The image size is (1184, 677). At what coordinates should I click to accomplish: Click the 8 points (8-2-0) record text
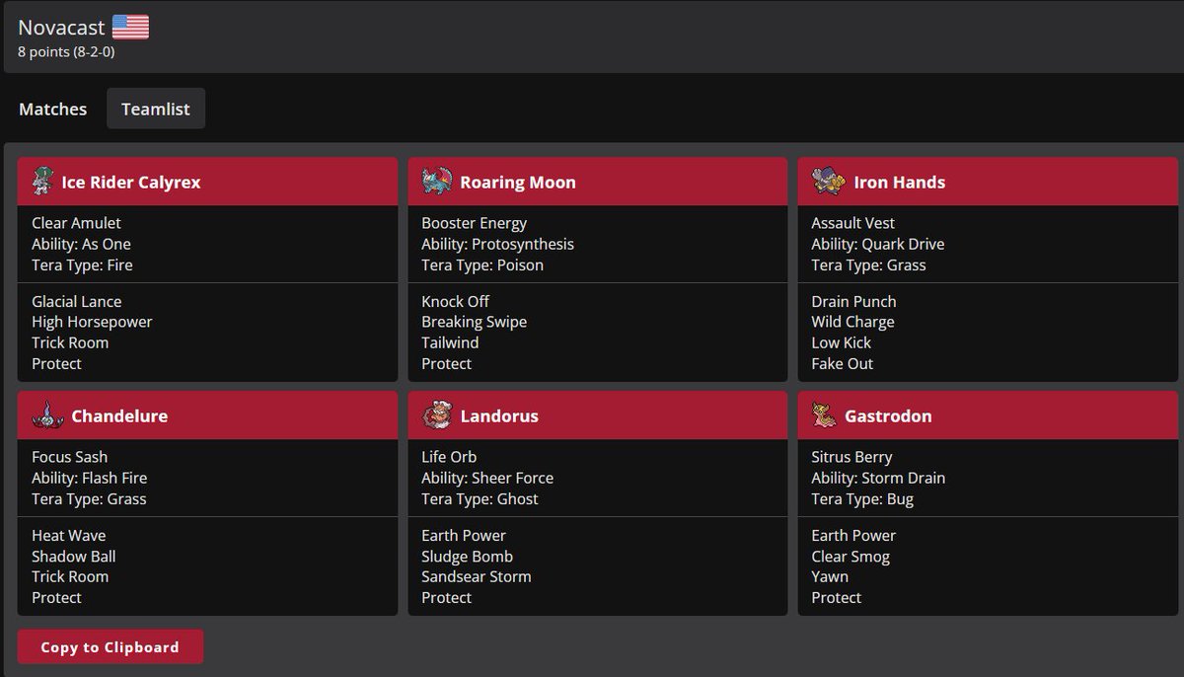tap(66, 52)
